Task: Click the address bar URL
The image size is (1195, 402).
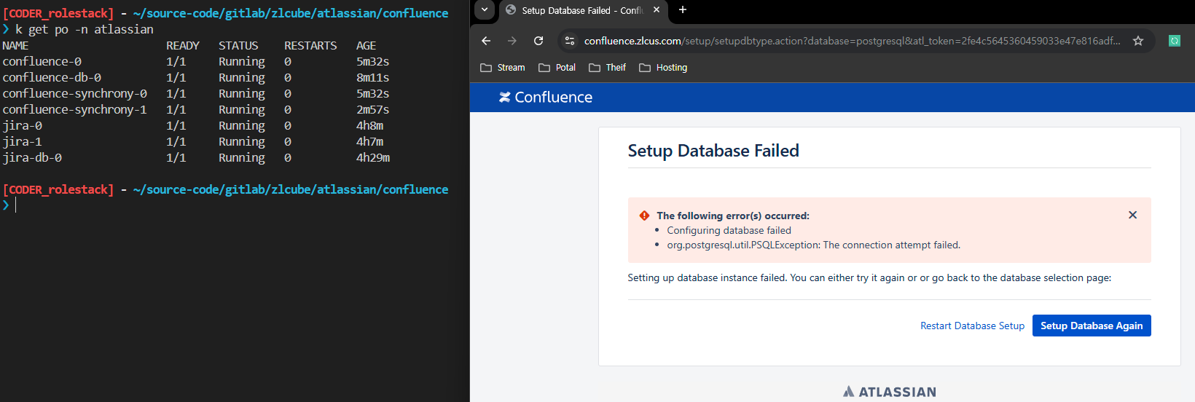Action: coord(852,41)
